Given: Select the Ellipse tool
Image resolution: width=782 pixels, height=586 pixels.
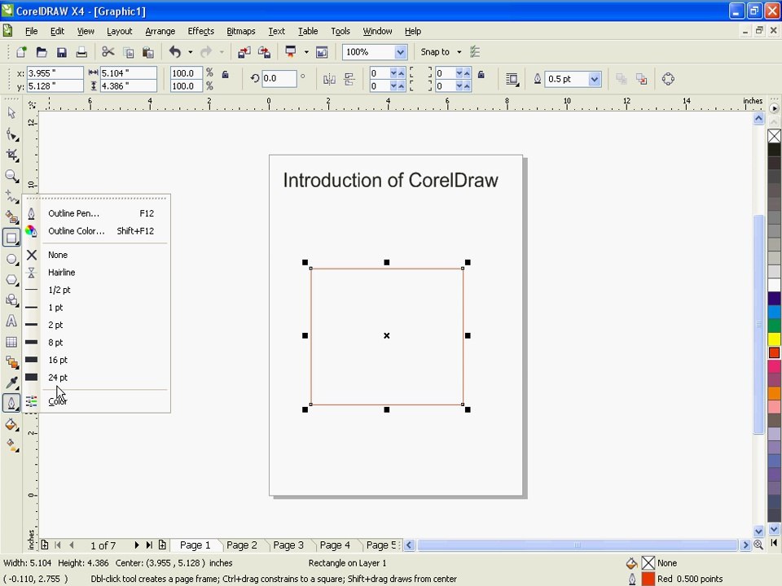Looking at the screenshot, I should (11, 259).
